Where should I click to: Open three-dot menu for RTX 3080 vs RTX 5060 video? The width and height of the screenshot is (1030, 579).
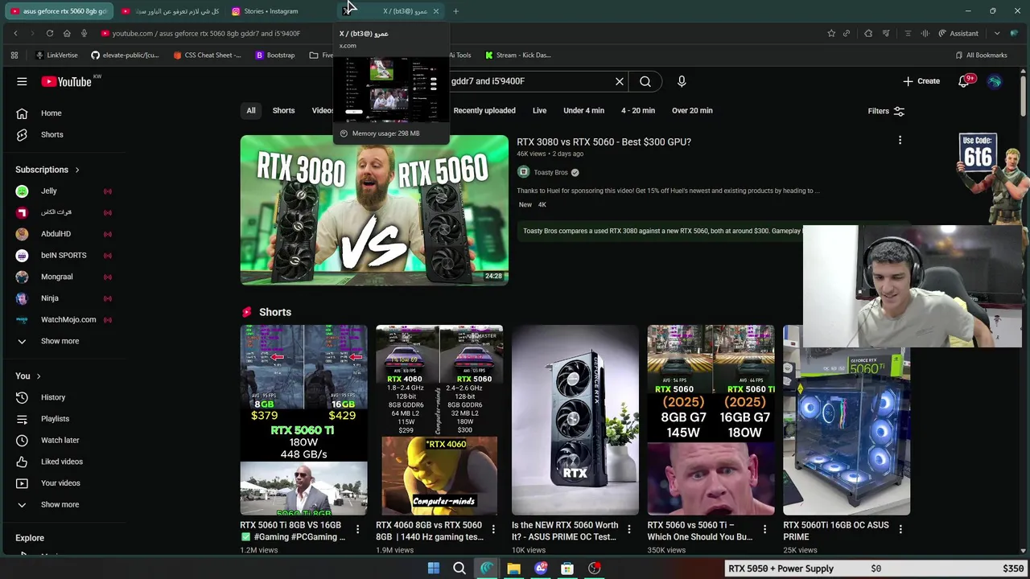coord(900,141)
